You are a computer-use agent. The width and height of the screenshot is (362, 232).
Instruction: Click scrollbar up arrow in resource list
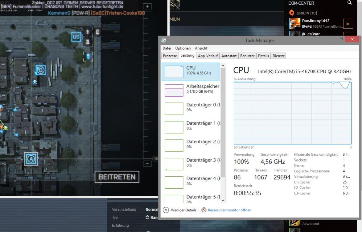coord(223,66)
